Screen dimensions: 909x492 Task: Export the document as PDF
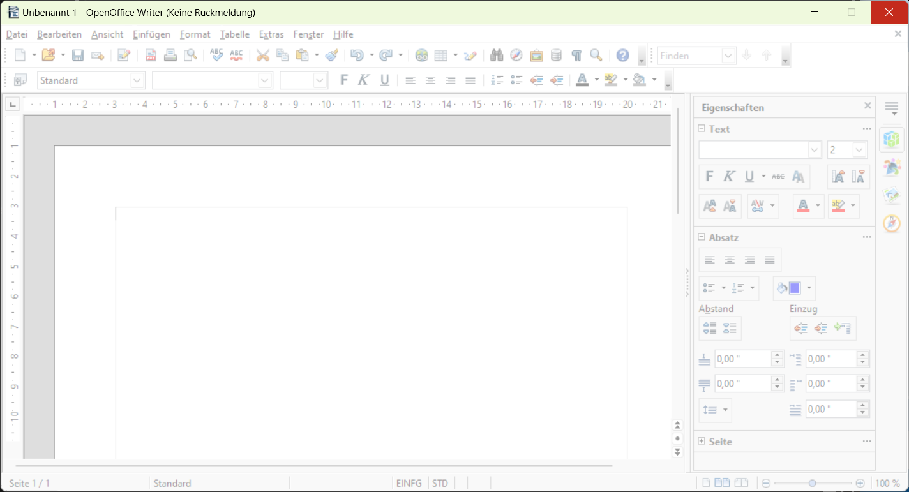[151, 55]
